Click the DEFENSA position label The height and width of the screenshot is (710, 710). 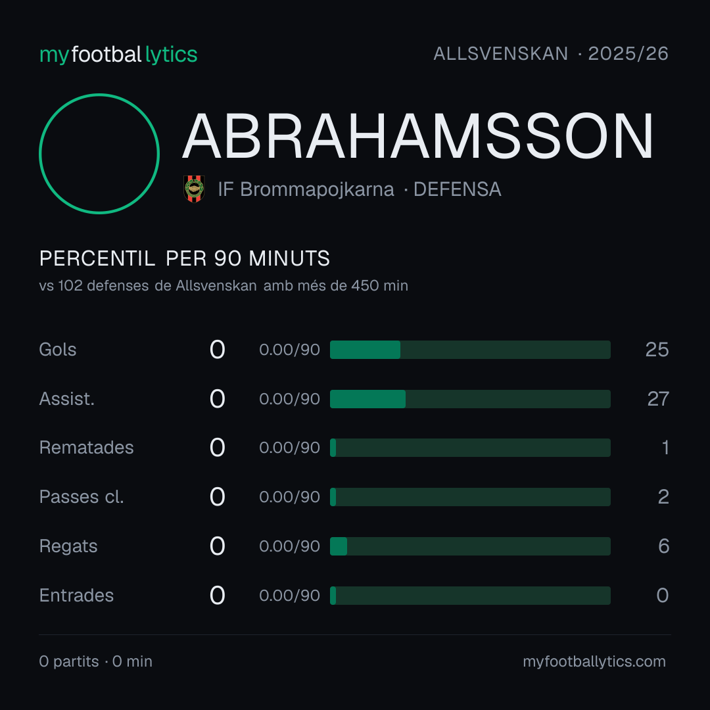458,189
